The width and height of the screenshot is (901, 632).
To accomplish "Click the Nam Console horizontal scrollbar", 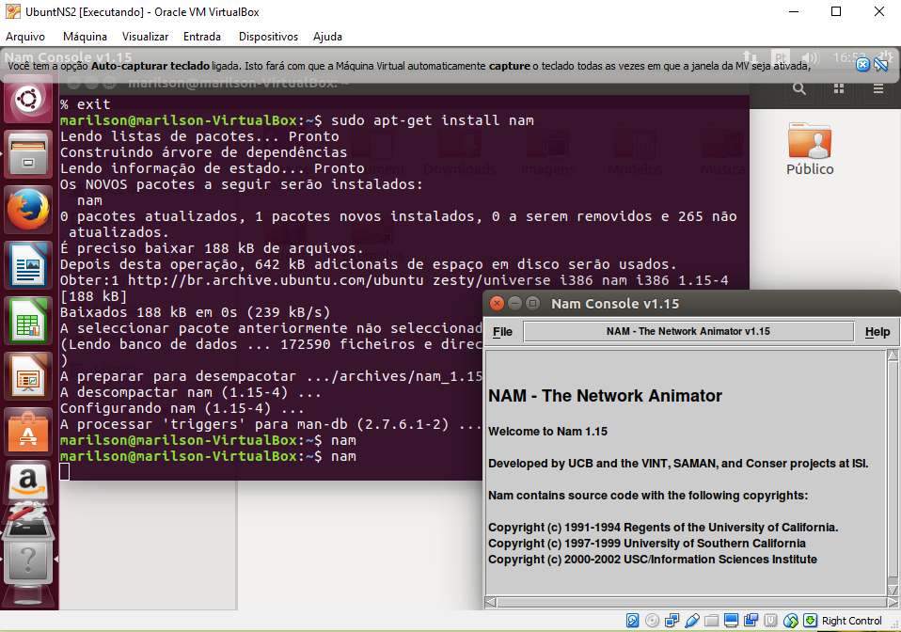I will pos(691,602).
